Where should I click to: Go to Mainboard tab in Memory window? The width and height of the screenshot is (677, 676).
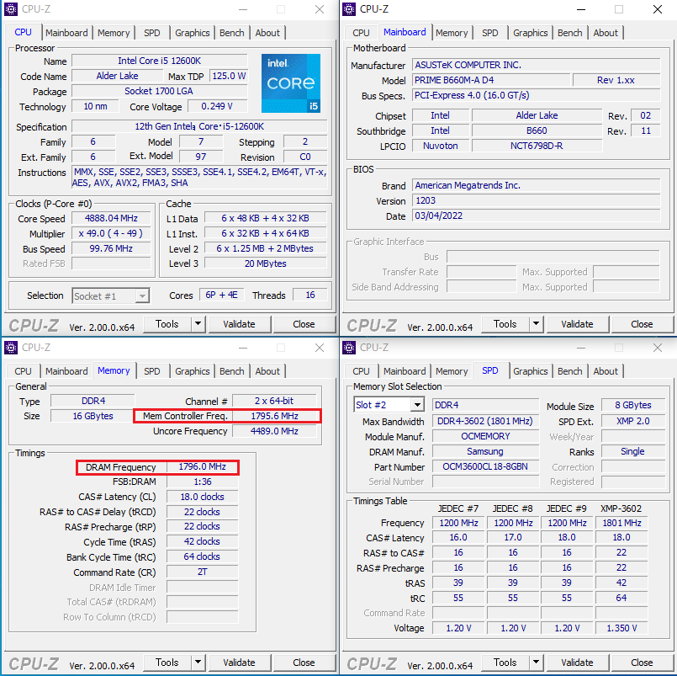[66, 371]
